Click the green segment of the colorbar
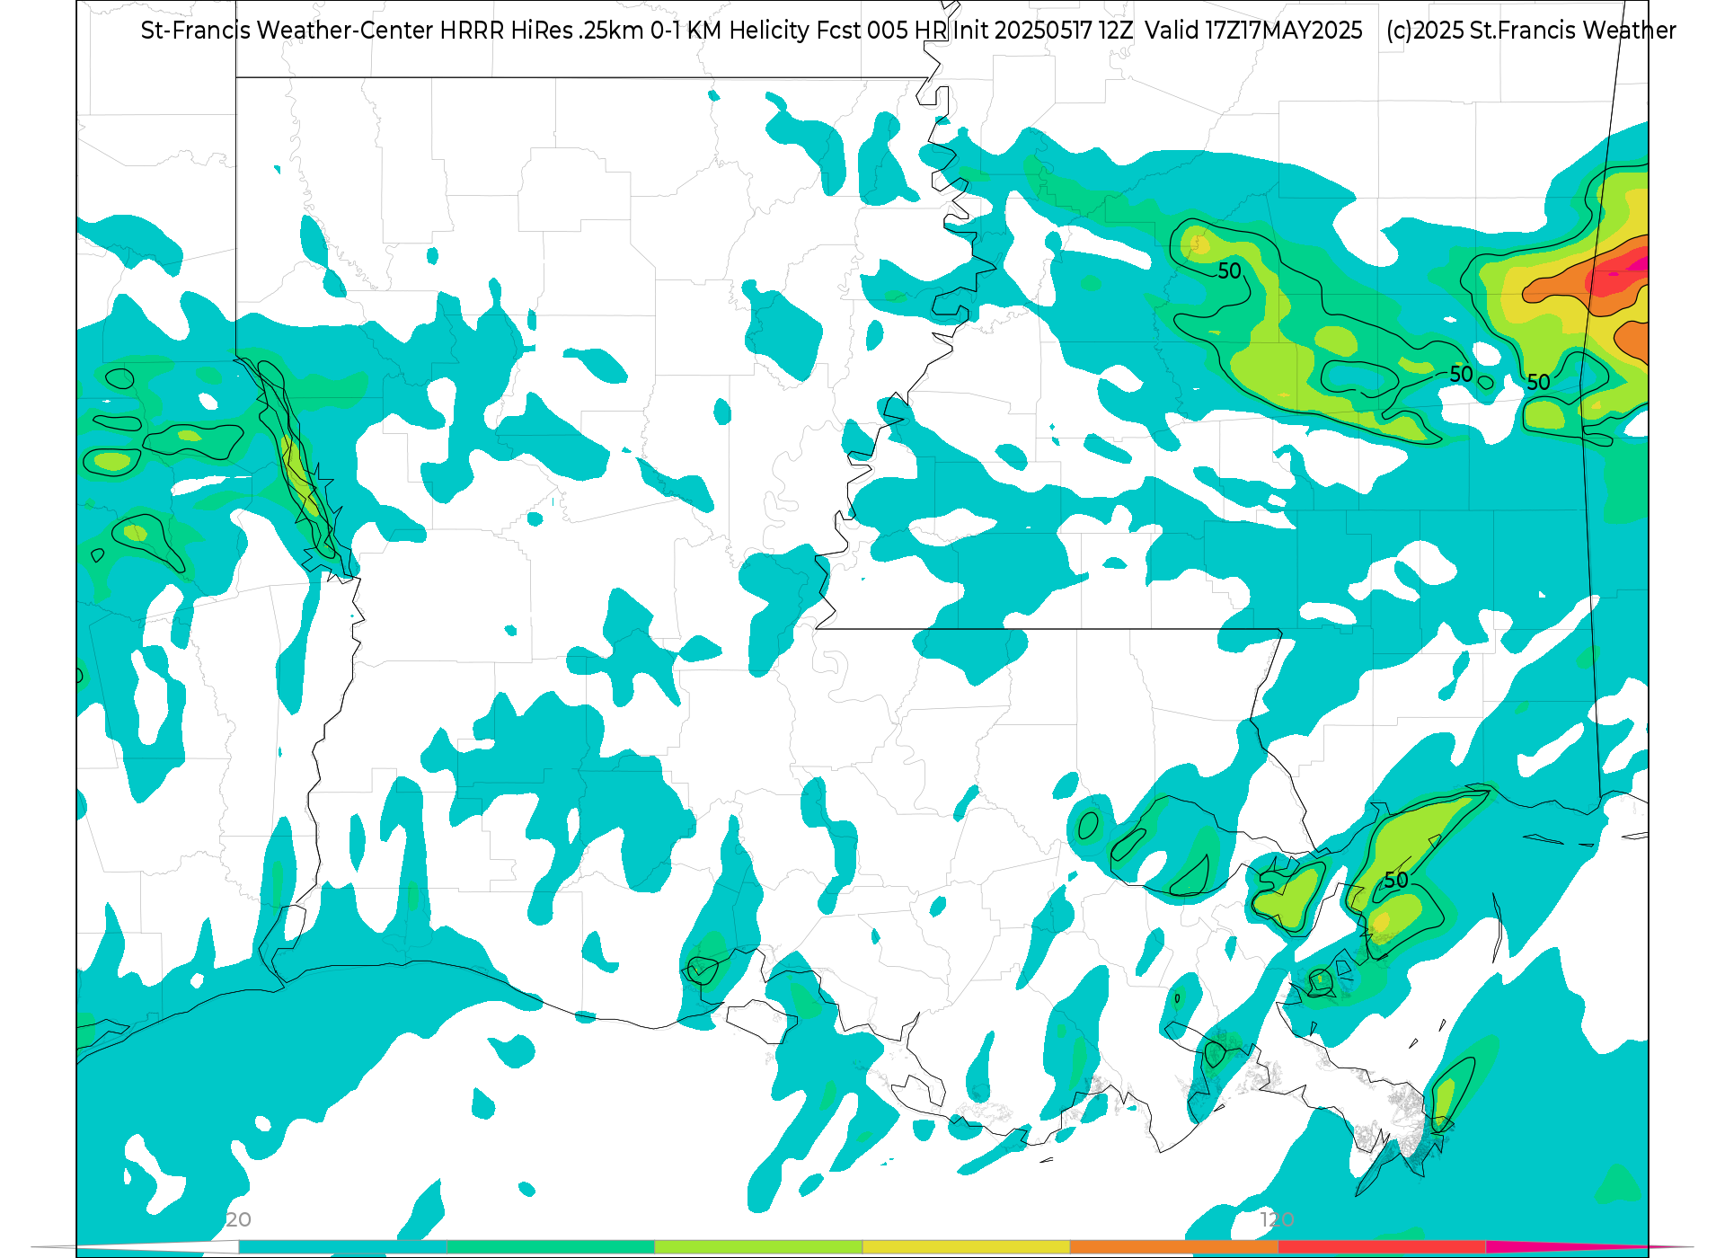Viewport: 1725px width, 1258px height. [551, 1247]
